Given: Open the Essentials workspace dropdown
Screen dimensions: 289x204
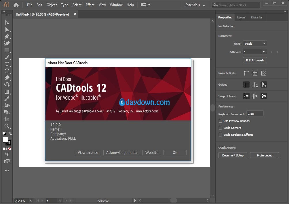Looking at the screenshot, I should pyautogui.click(x=195, y=5).
